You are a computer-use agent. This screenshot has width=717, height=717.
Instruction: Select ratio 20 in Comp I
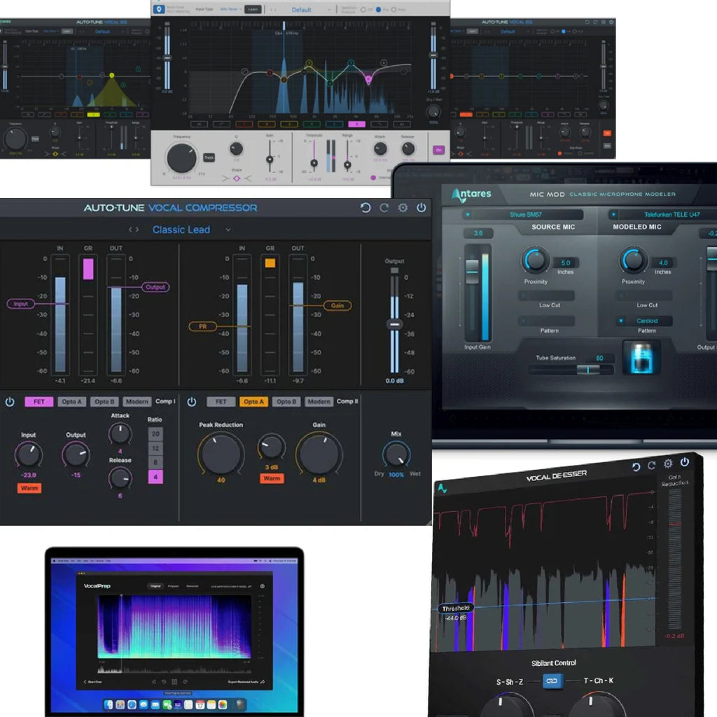[x=155, y=435]
